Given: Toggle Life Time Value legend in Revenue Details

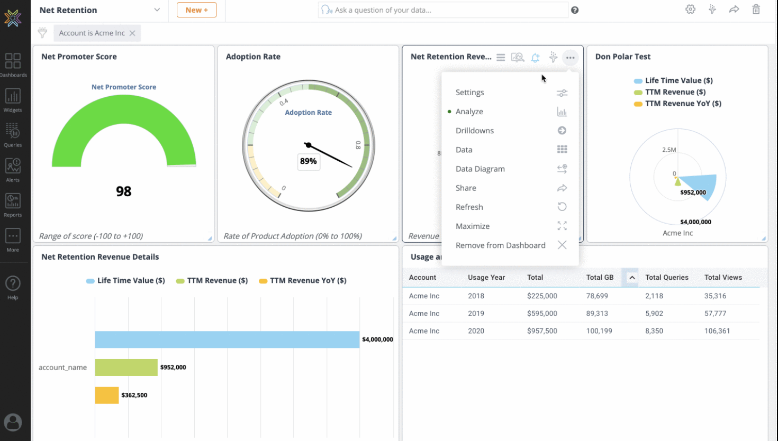Looking at the screenshot, I should pyautogui.click(x=125, y=281).
